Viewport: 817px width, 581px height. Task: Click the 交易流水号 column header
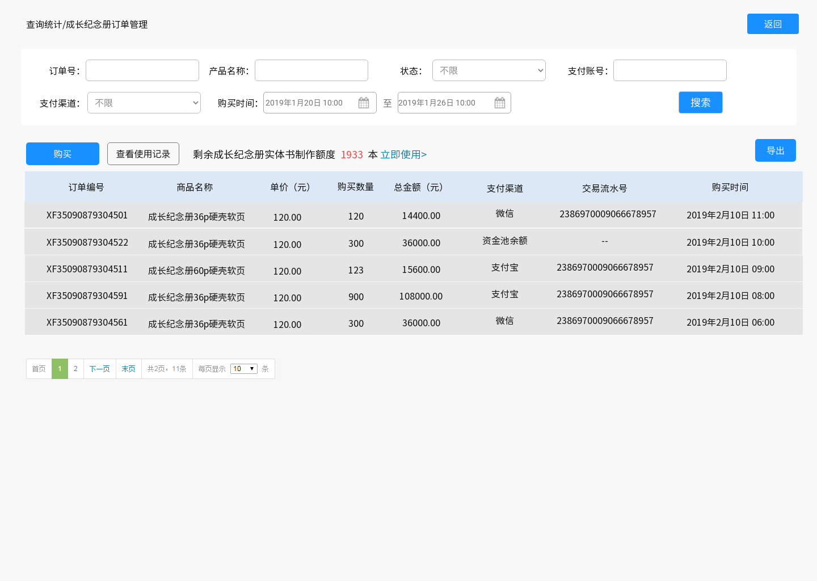pyautogui.click(x=605, y=188)
